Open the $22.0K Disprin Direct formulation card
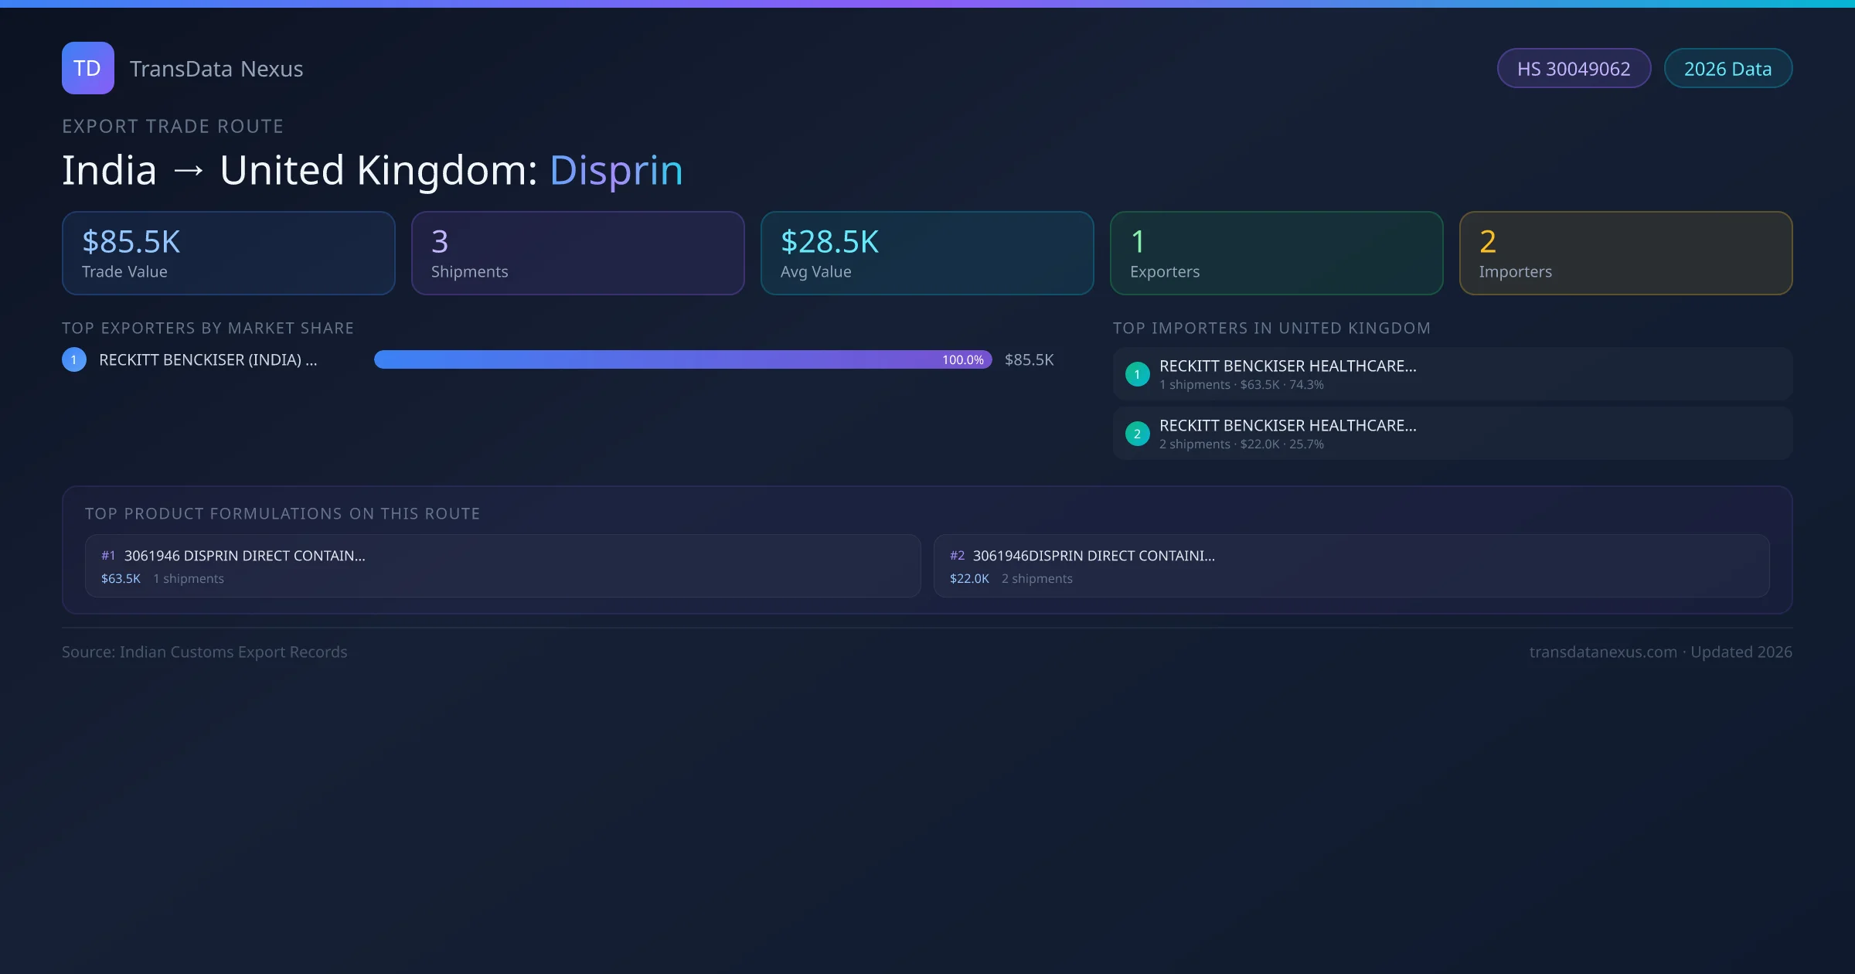This screenshot has height=974, width=1855. click(x=1351, y=566)
